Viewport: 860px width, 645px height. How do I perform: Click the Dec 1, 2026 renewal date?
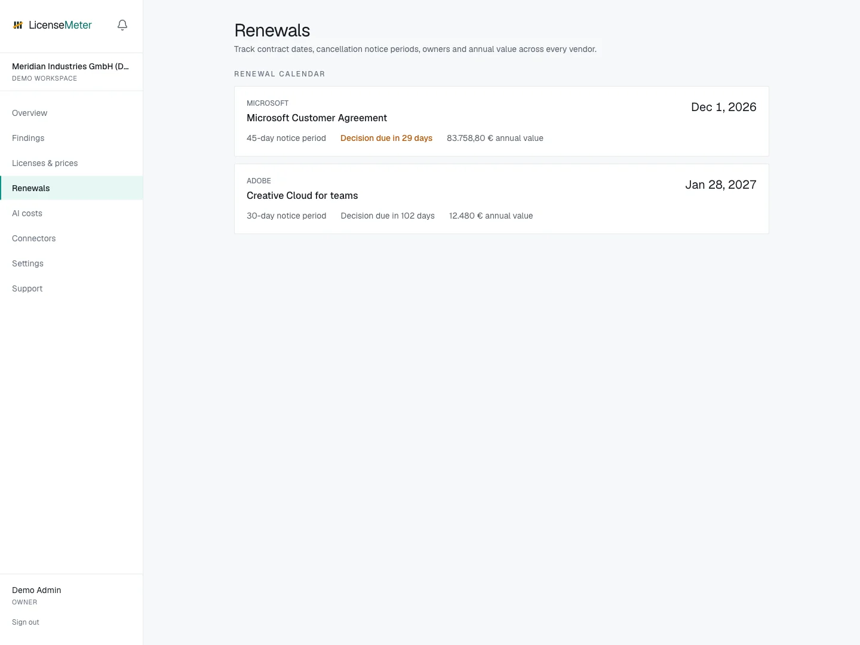pos(724,107)
